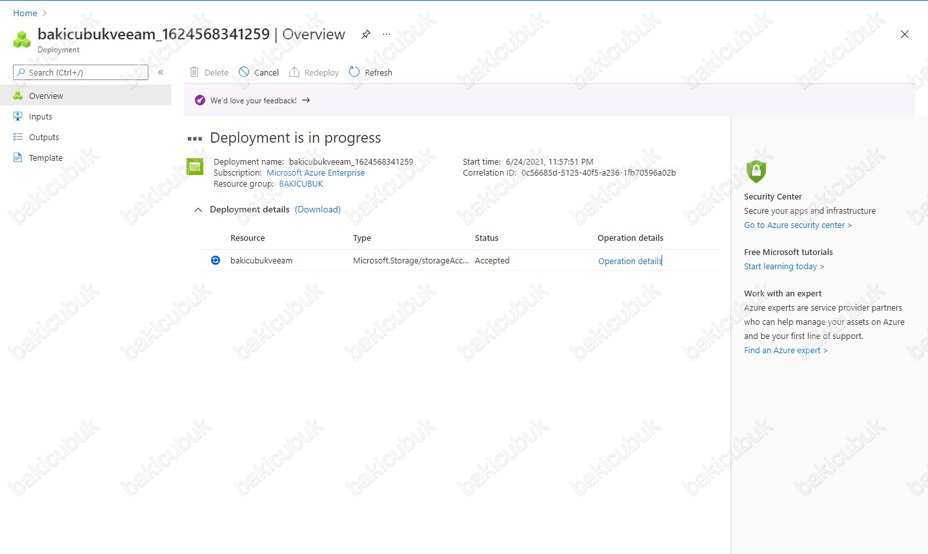Cancel the running deployment
Image resolution: width=928 pixels, height=554 pixels.
pos(259,72)
